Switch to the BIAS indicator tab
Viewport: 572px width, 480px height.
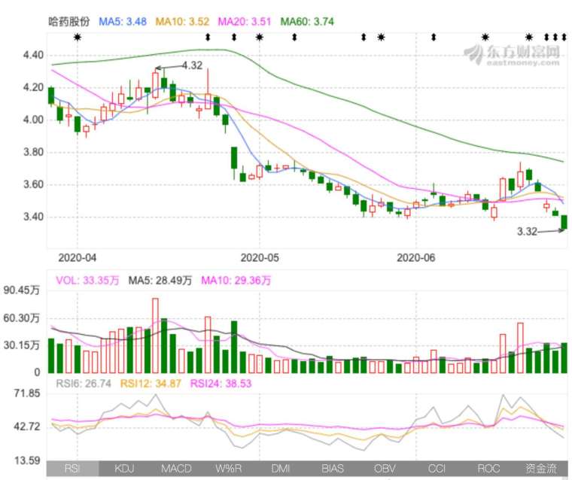(x=333, y=468)
